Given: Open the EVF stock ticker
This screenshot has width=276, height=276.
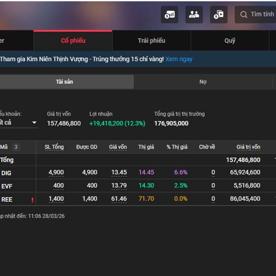Looking at the screenshot, I should click(x=7, y=186).
